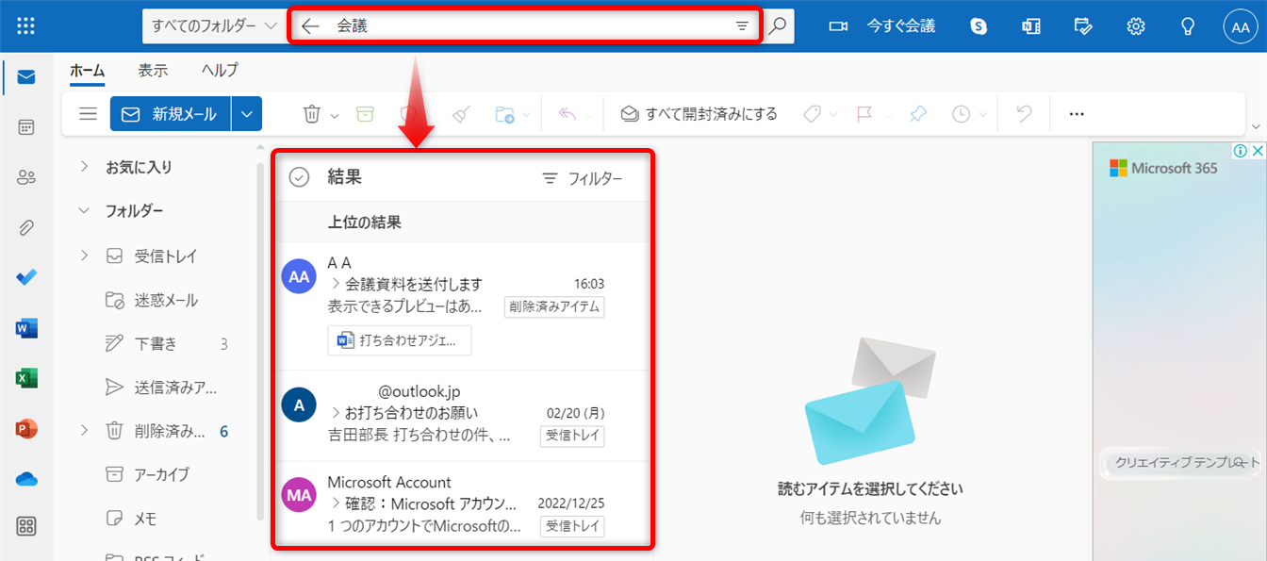
Task: Switch to the 表示 tab
Action: 153,70
